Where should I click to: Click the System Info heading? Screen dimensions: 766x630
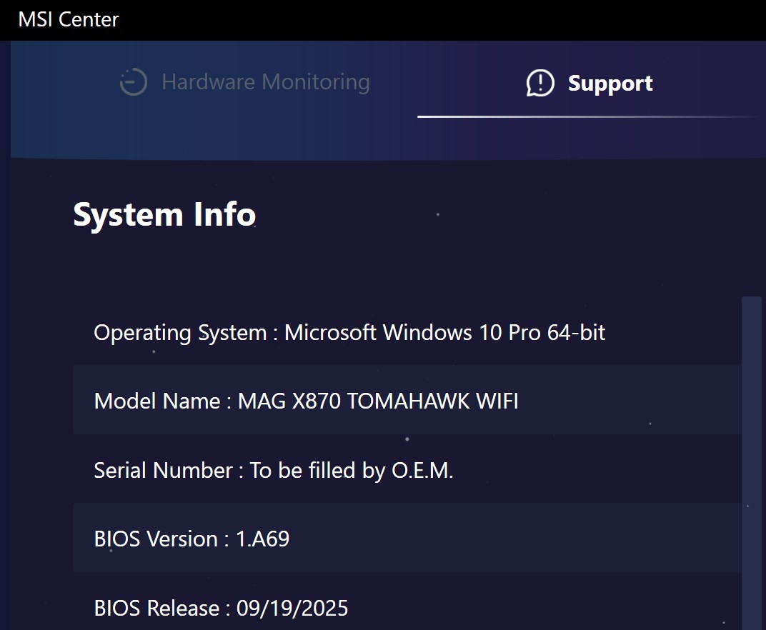[164, 214]
